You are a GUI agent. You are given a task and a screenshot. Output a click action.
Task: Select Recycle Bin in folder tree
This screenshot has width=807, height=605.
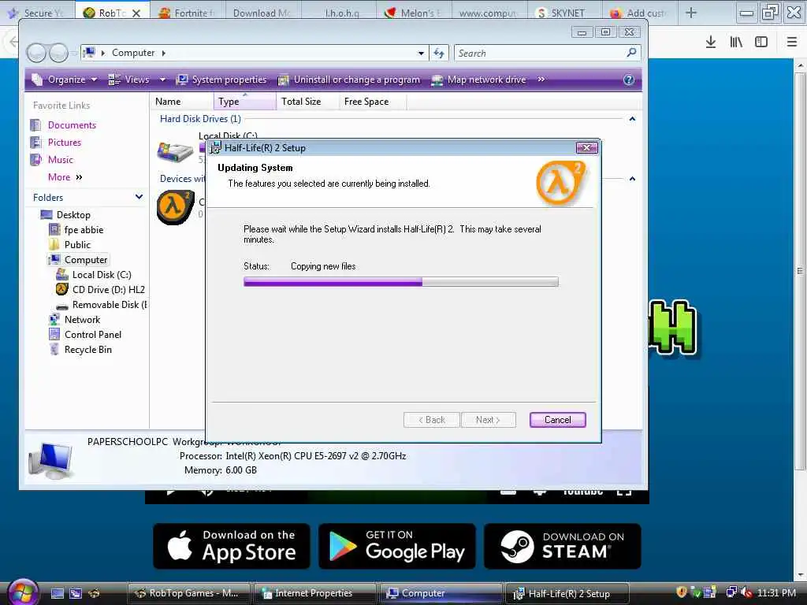pyautogui.click(x=87, y=349)
